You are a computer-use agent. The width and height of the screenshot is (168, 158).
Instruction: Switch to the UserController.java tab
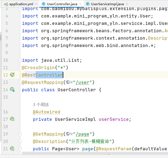[62, 4]
